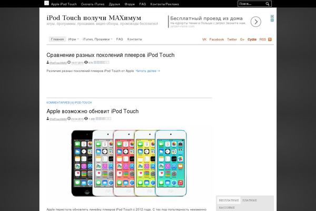Image resolution: width=316 pixels, height=211 pixels.
Task: Close the ad with X icon
Action: [272, 16]
